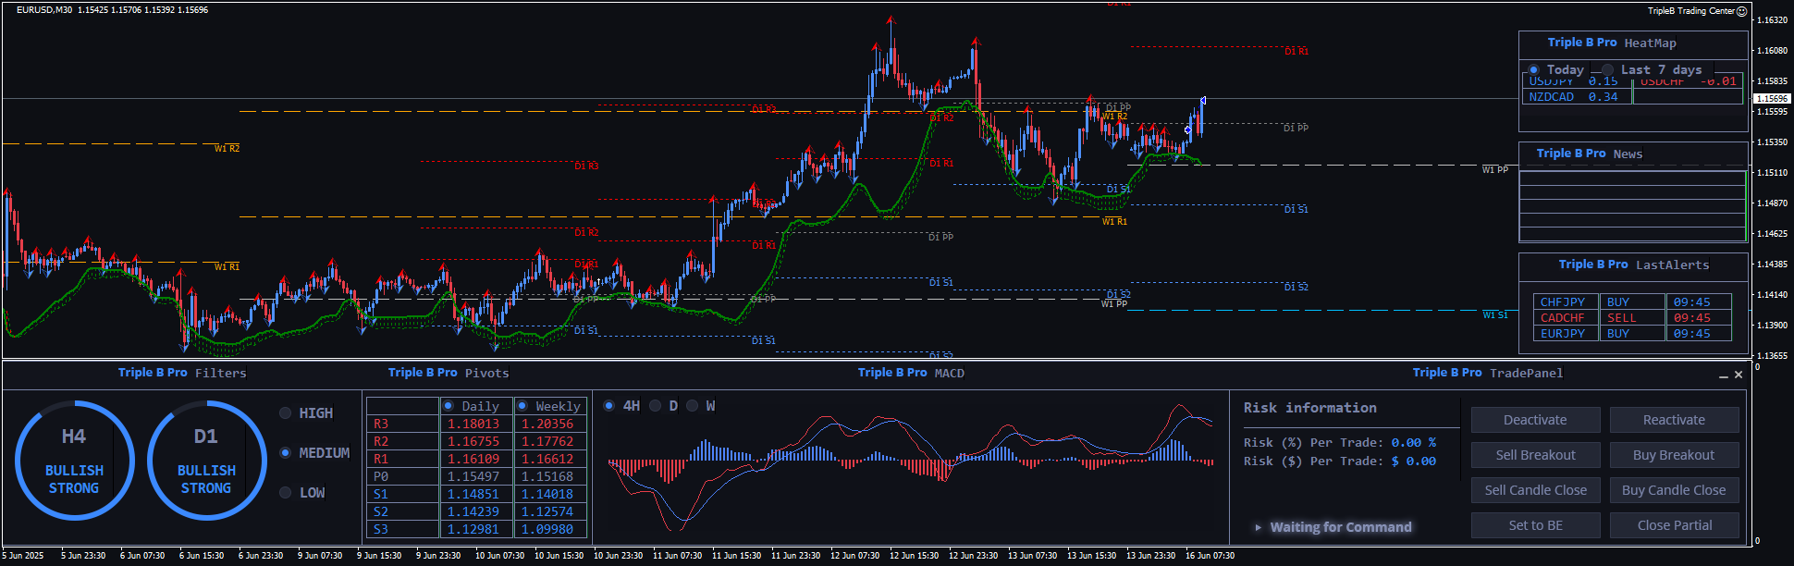
Task: Toggle the Weekly pivots radio button
Action: coord(522,406)
